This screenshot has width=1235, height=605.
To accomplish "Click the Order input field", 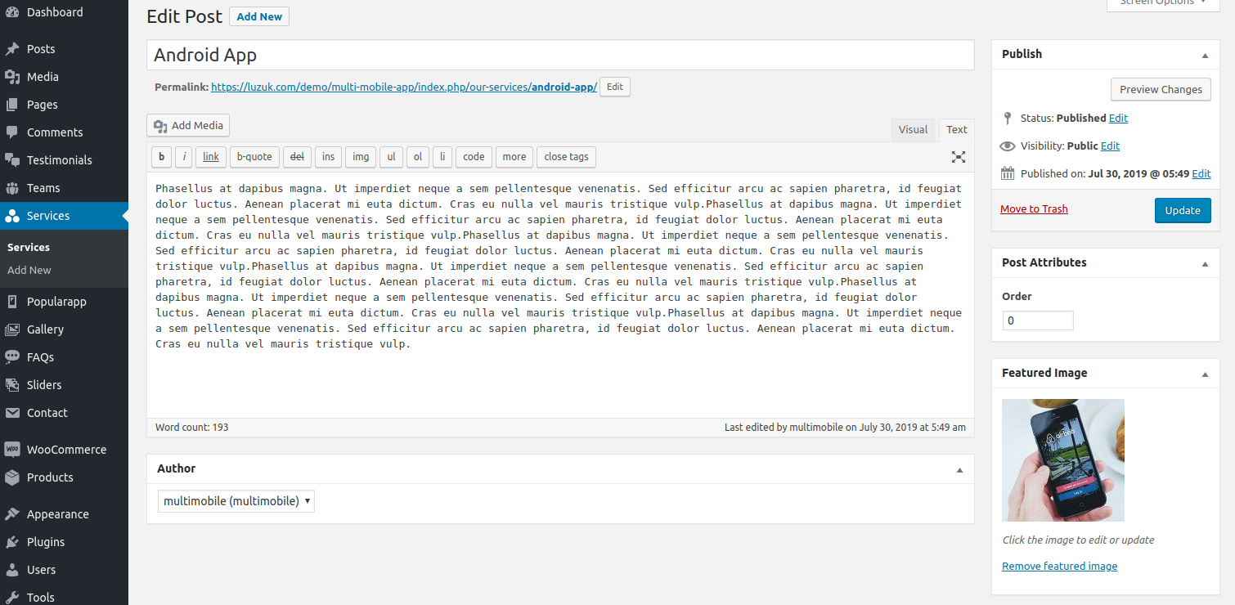I will tap(1038, 320).
